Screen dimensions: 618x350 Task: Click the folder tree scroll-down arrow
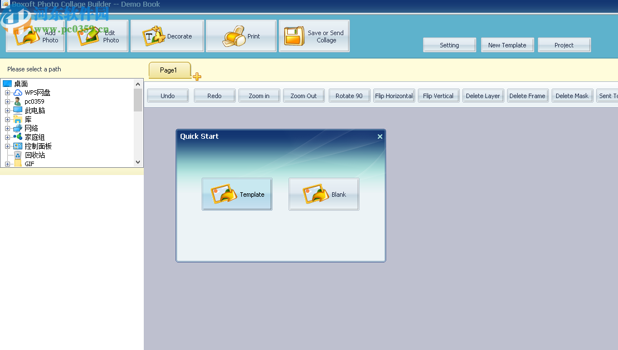pyautogui.click(x=138, y=162)
